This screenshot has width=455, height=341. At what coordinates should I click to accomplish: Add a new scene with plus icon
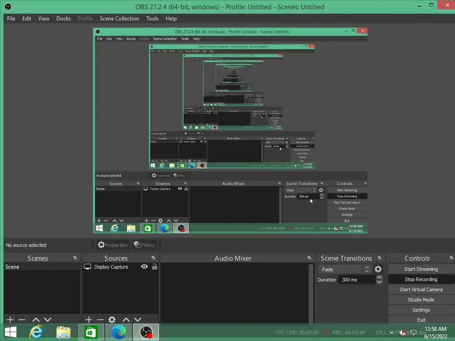pyautogui.click(x=10, y=320)
